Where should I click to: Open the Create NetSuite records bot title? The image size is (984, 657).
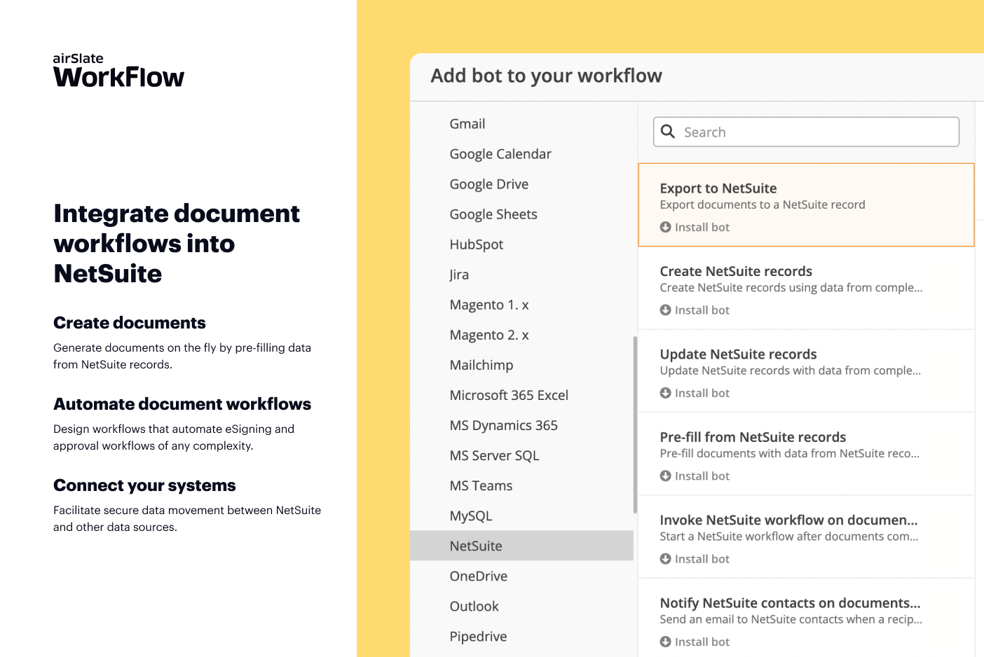(x=736, y=271)
